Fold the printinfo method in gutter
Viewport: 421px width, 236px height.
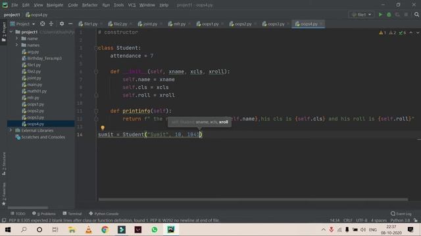tap(96, 111)
